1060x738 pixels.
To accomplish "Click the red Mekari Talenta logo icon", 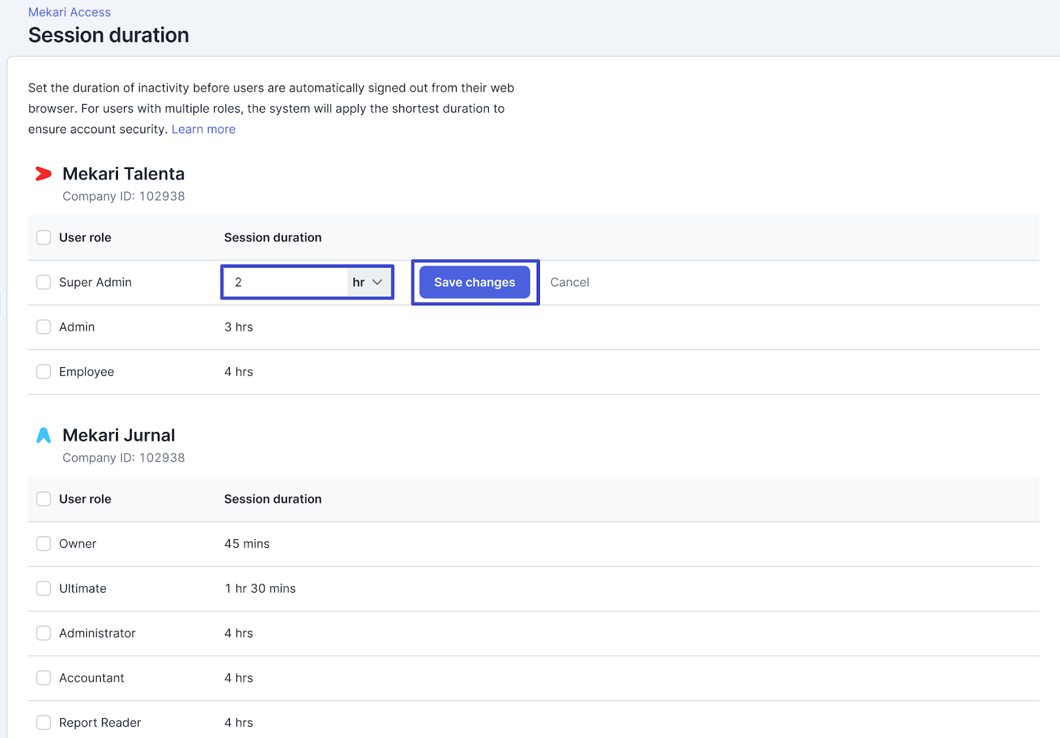I will [x=43, y=174].
